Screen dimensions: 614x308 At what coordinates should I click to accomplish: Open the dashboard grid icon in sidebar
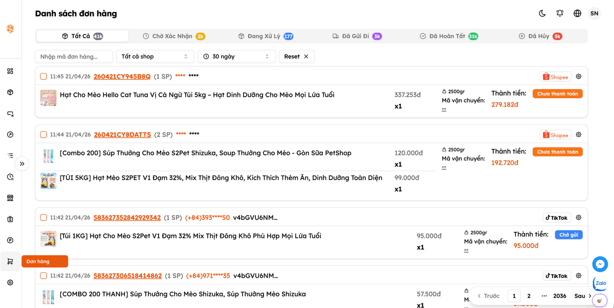pos(10,71)
